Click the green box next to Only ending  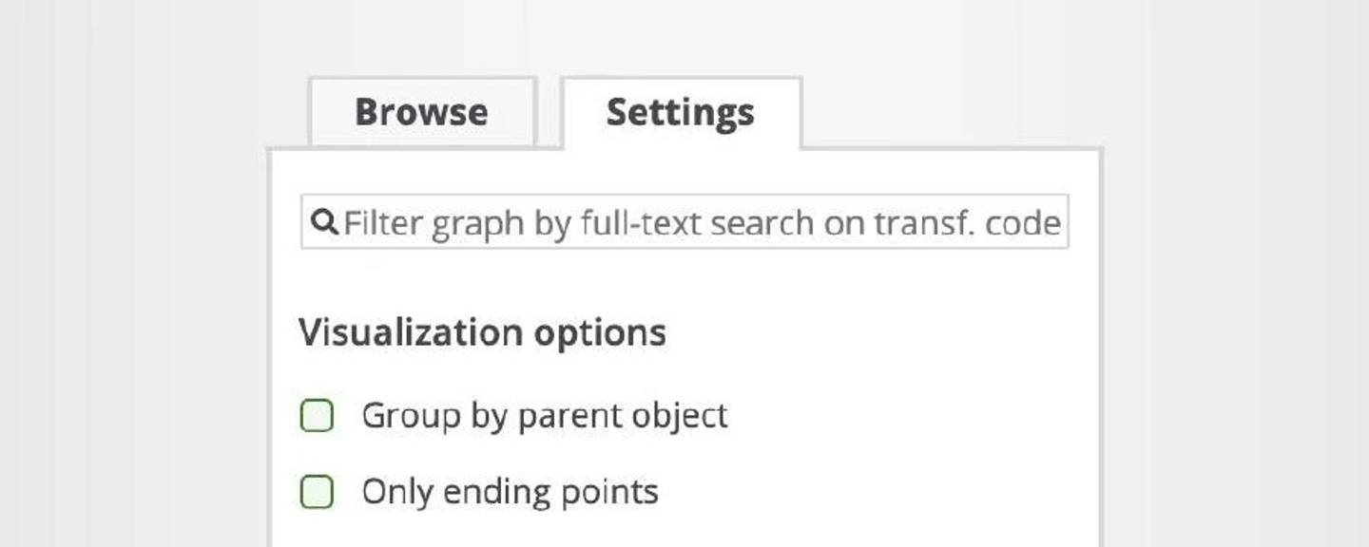pyautogui.click(x=317, y=492)
